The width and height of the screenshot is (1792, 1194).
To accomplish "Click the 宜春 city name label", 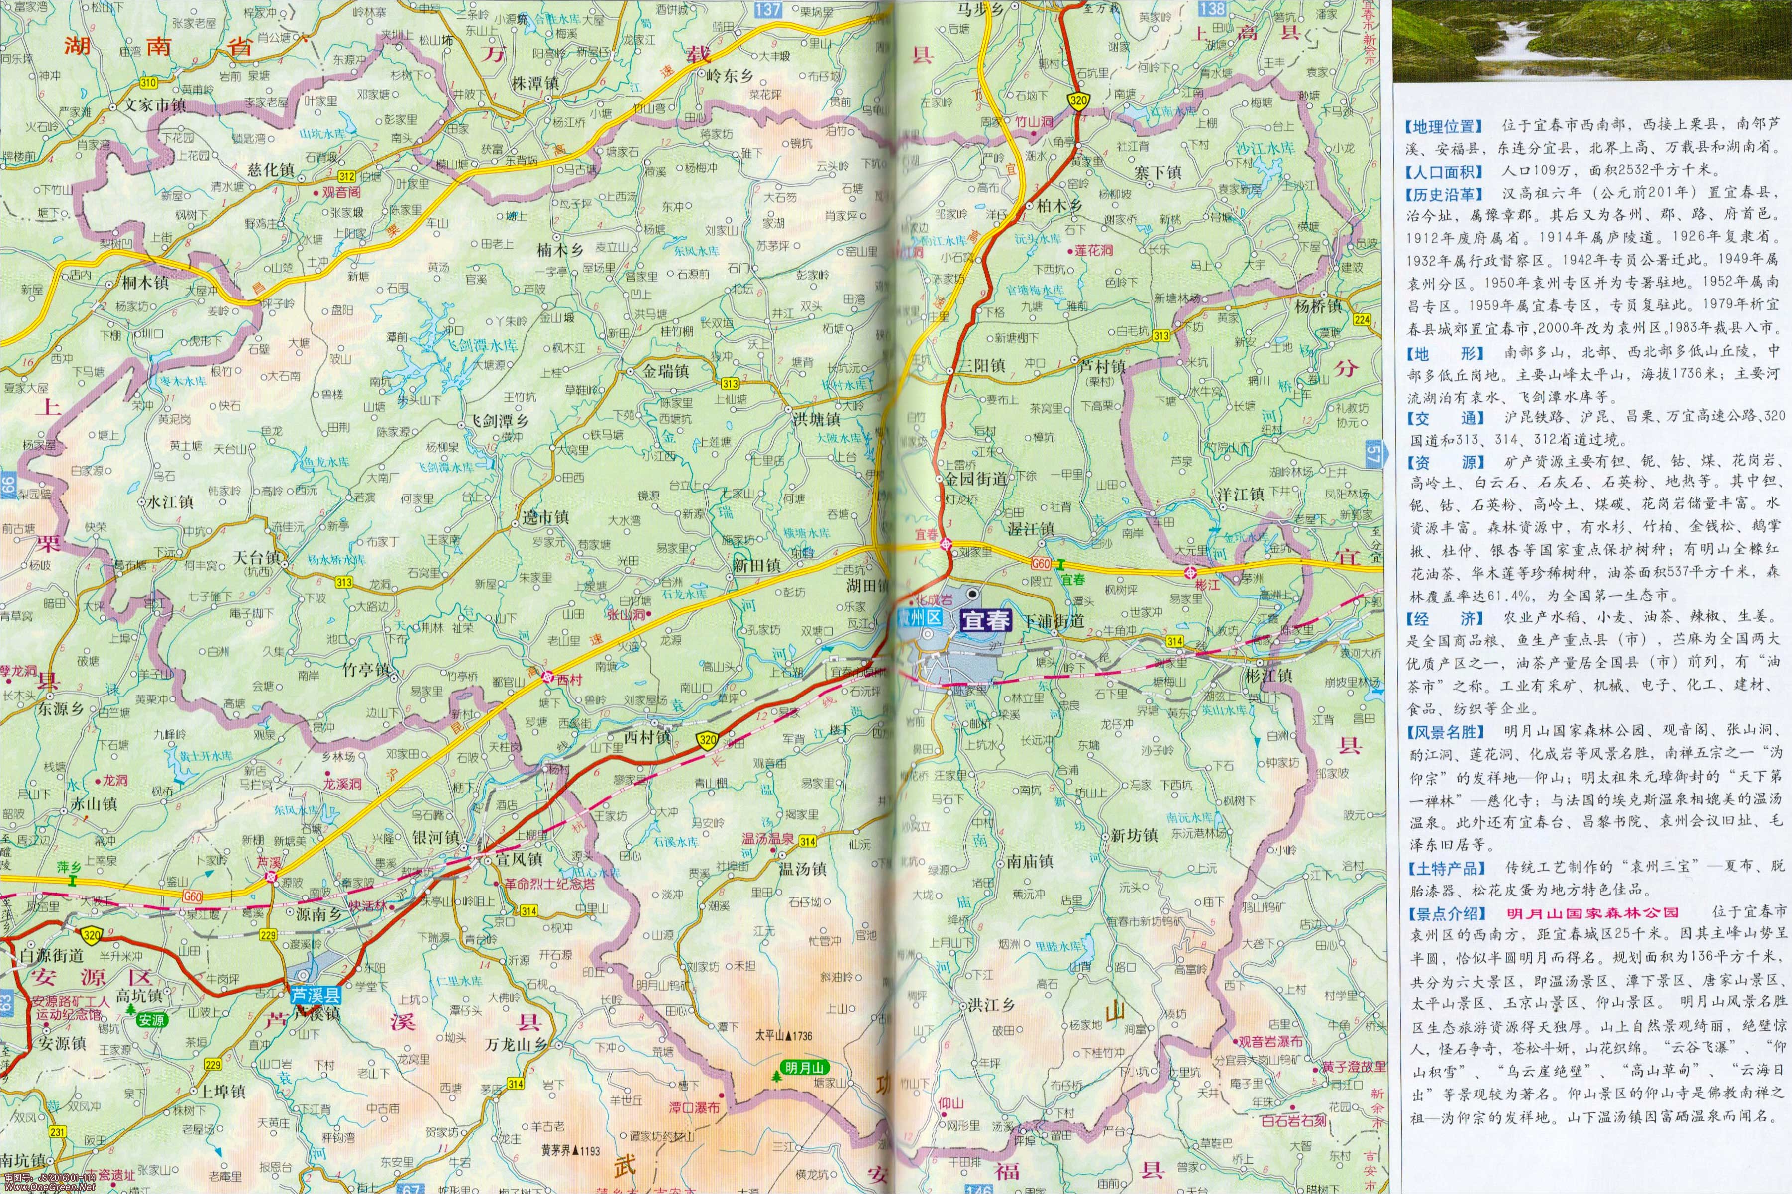I will click(x=985, y=620).
